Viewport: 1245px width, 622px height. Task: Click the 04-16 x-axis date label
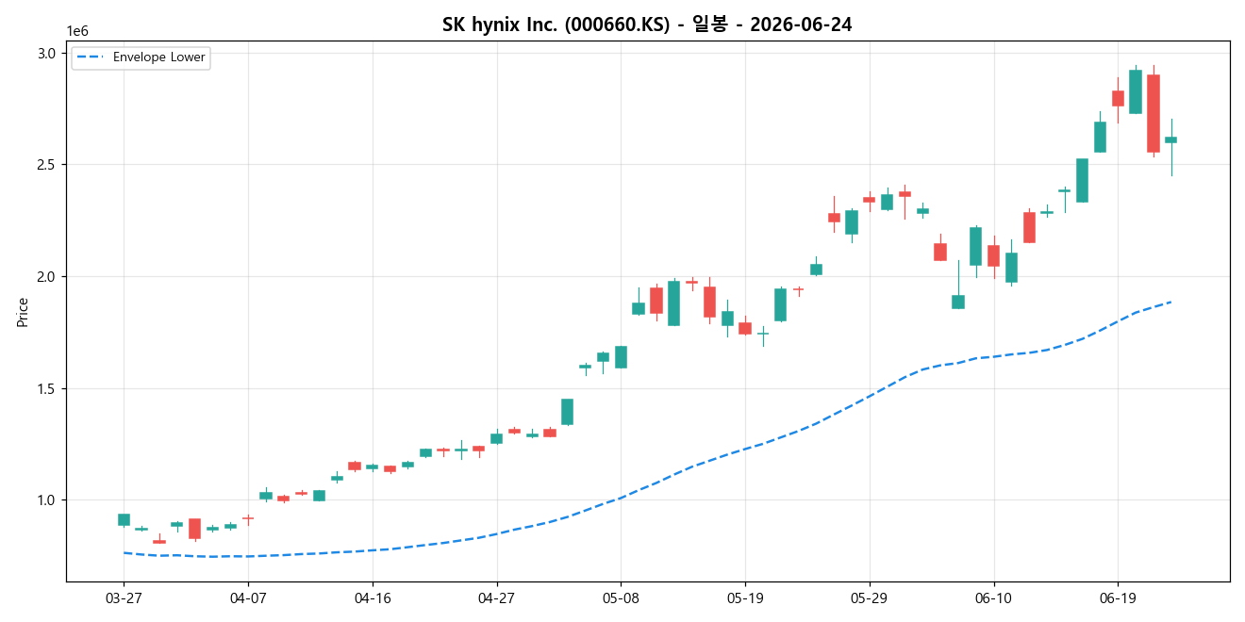click(x=373, y=597)
